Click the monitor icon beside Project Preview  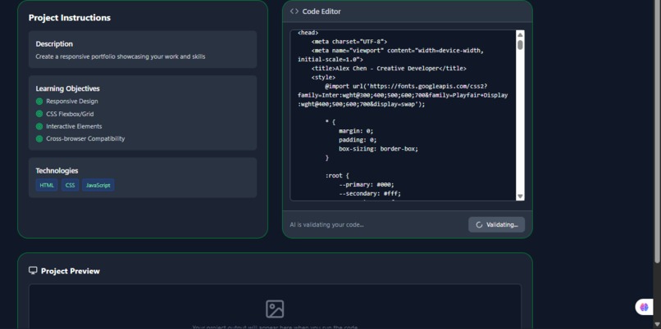coord(33,271)
